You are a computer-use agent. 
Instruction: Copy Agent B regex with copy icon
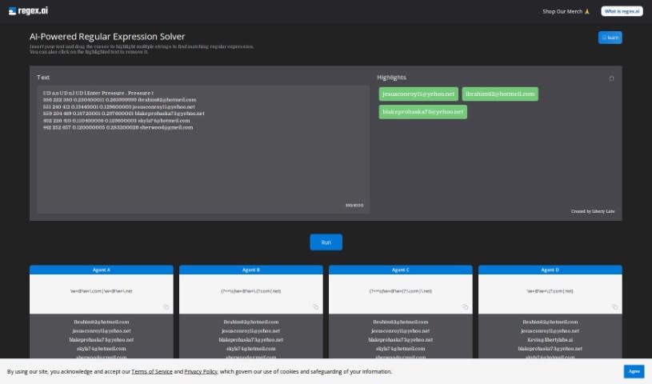click(316, 307)
